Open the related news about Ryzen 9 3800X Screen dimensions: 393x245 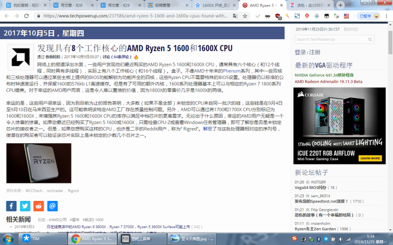click(118, 226)
